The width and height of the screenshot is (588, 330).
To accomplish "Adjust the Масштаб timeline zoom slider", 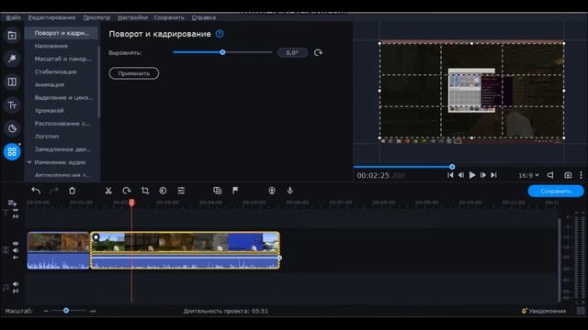I will coord(66,311).
